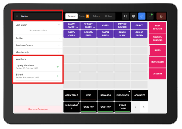The image size is (182, 129).
Task: Tap the Exact Cash button
Action: [x=123, y=107]
